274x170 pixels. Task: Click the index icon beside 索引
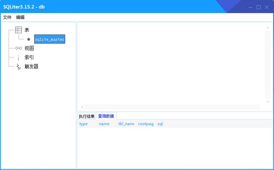point(19,57)
